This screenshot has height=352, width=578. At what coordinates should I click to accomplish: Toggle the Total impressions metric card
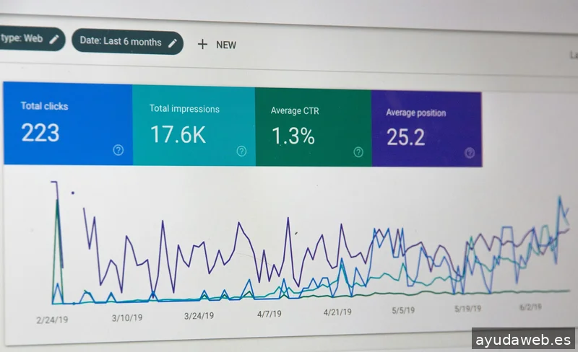pos(193,125)
